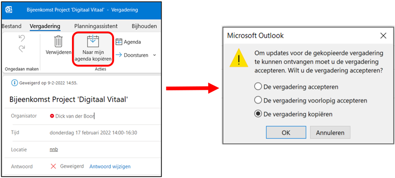Close the Microsoft Outlook dialog
Viewport: 395px width, 178px height.
[383, 36]
